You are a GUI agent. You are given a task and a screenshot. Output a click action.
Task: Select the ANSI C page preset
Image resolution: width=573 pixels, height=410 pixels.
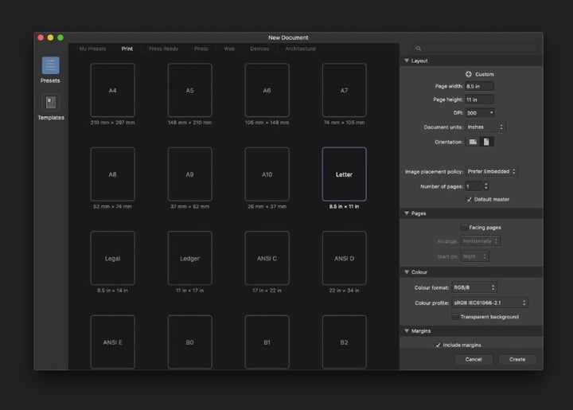coord(267,258)
